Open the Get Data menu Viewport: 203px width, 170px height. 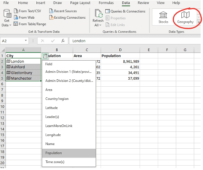pos(7,18)
